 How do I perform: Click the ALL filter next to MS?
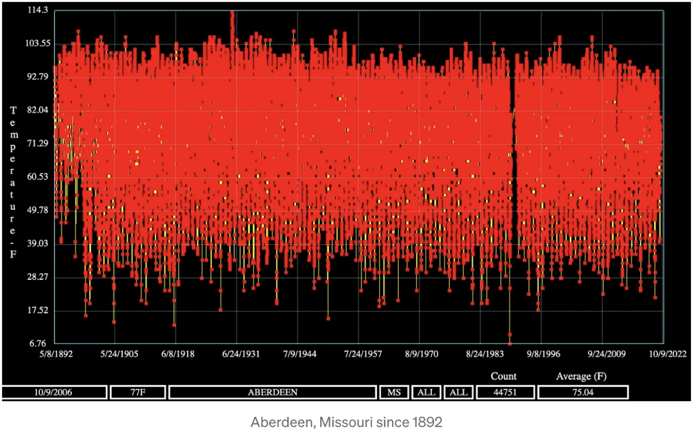(x=426, y=392)
